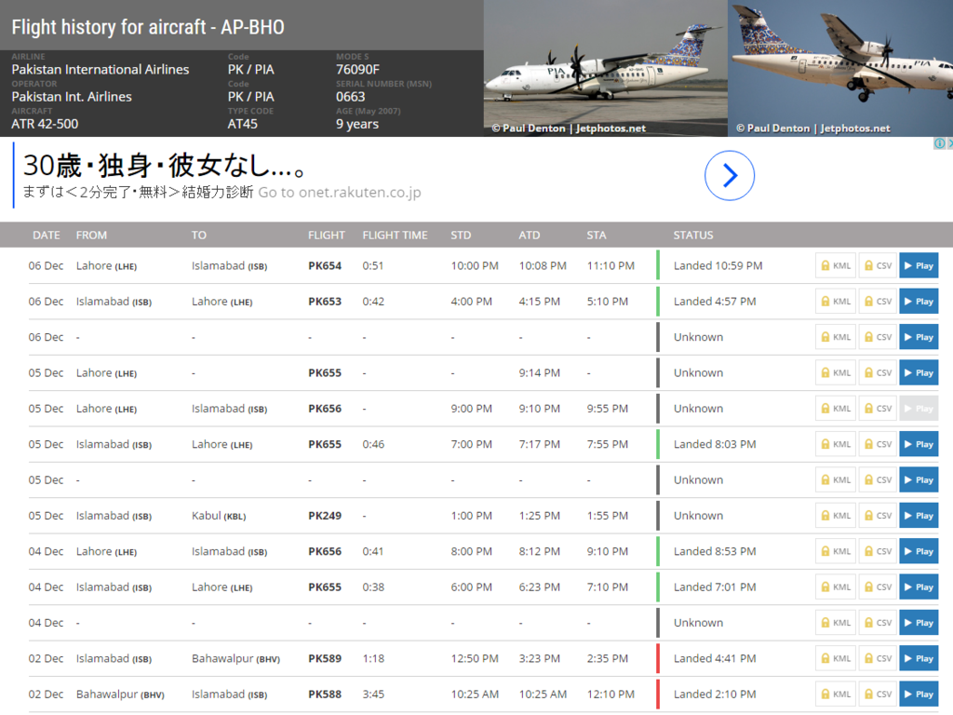
Task: Download CSV for flight PK589
Action: click(878, 658)
